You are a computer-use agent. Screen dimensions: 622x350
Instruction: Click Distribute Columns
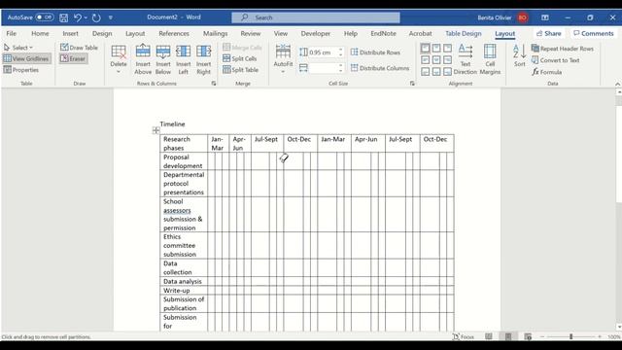coord(380,68)
